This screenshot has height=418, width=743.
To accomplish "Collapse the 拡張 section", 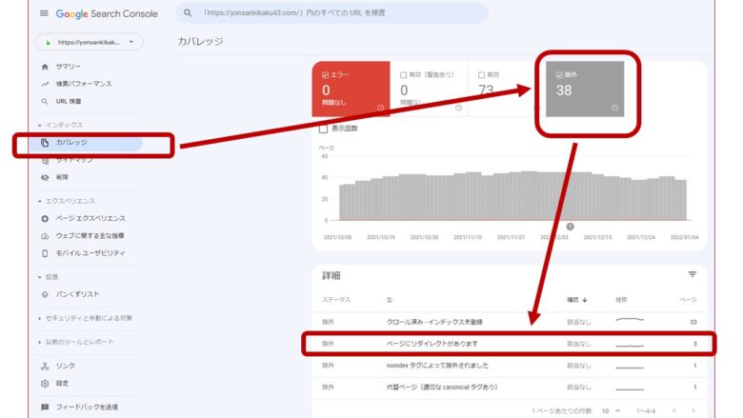I will pyautogui.click(x=39, y=277).
